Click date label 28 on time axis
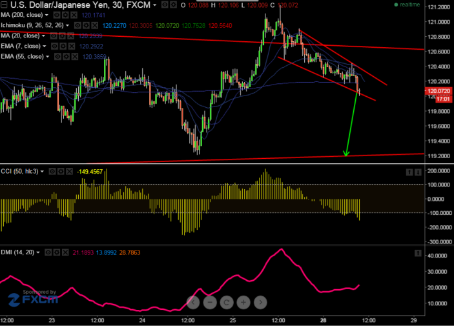The image size is (454, 326). [x=323, y=320]
